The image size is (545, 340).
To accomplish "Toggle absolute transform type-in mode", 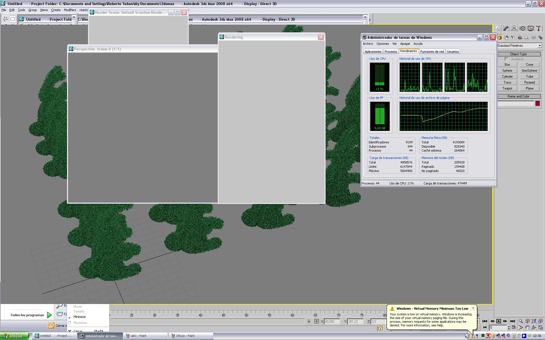I will coord(316,321).
